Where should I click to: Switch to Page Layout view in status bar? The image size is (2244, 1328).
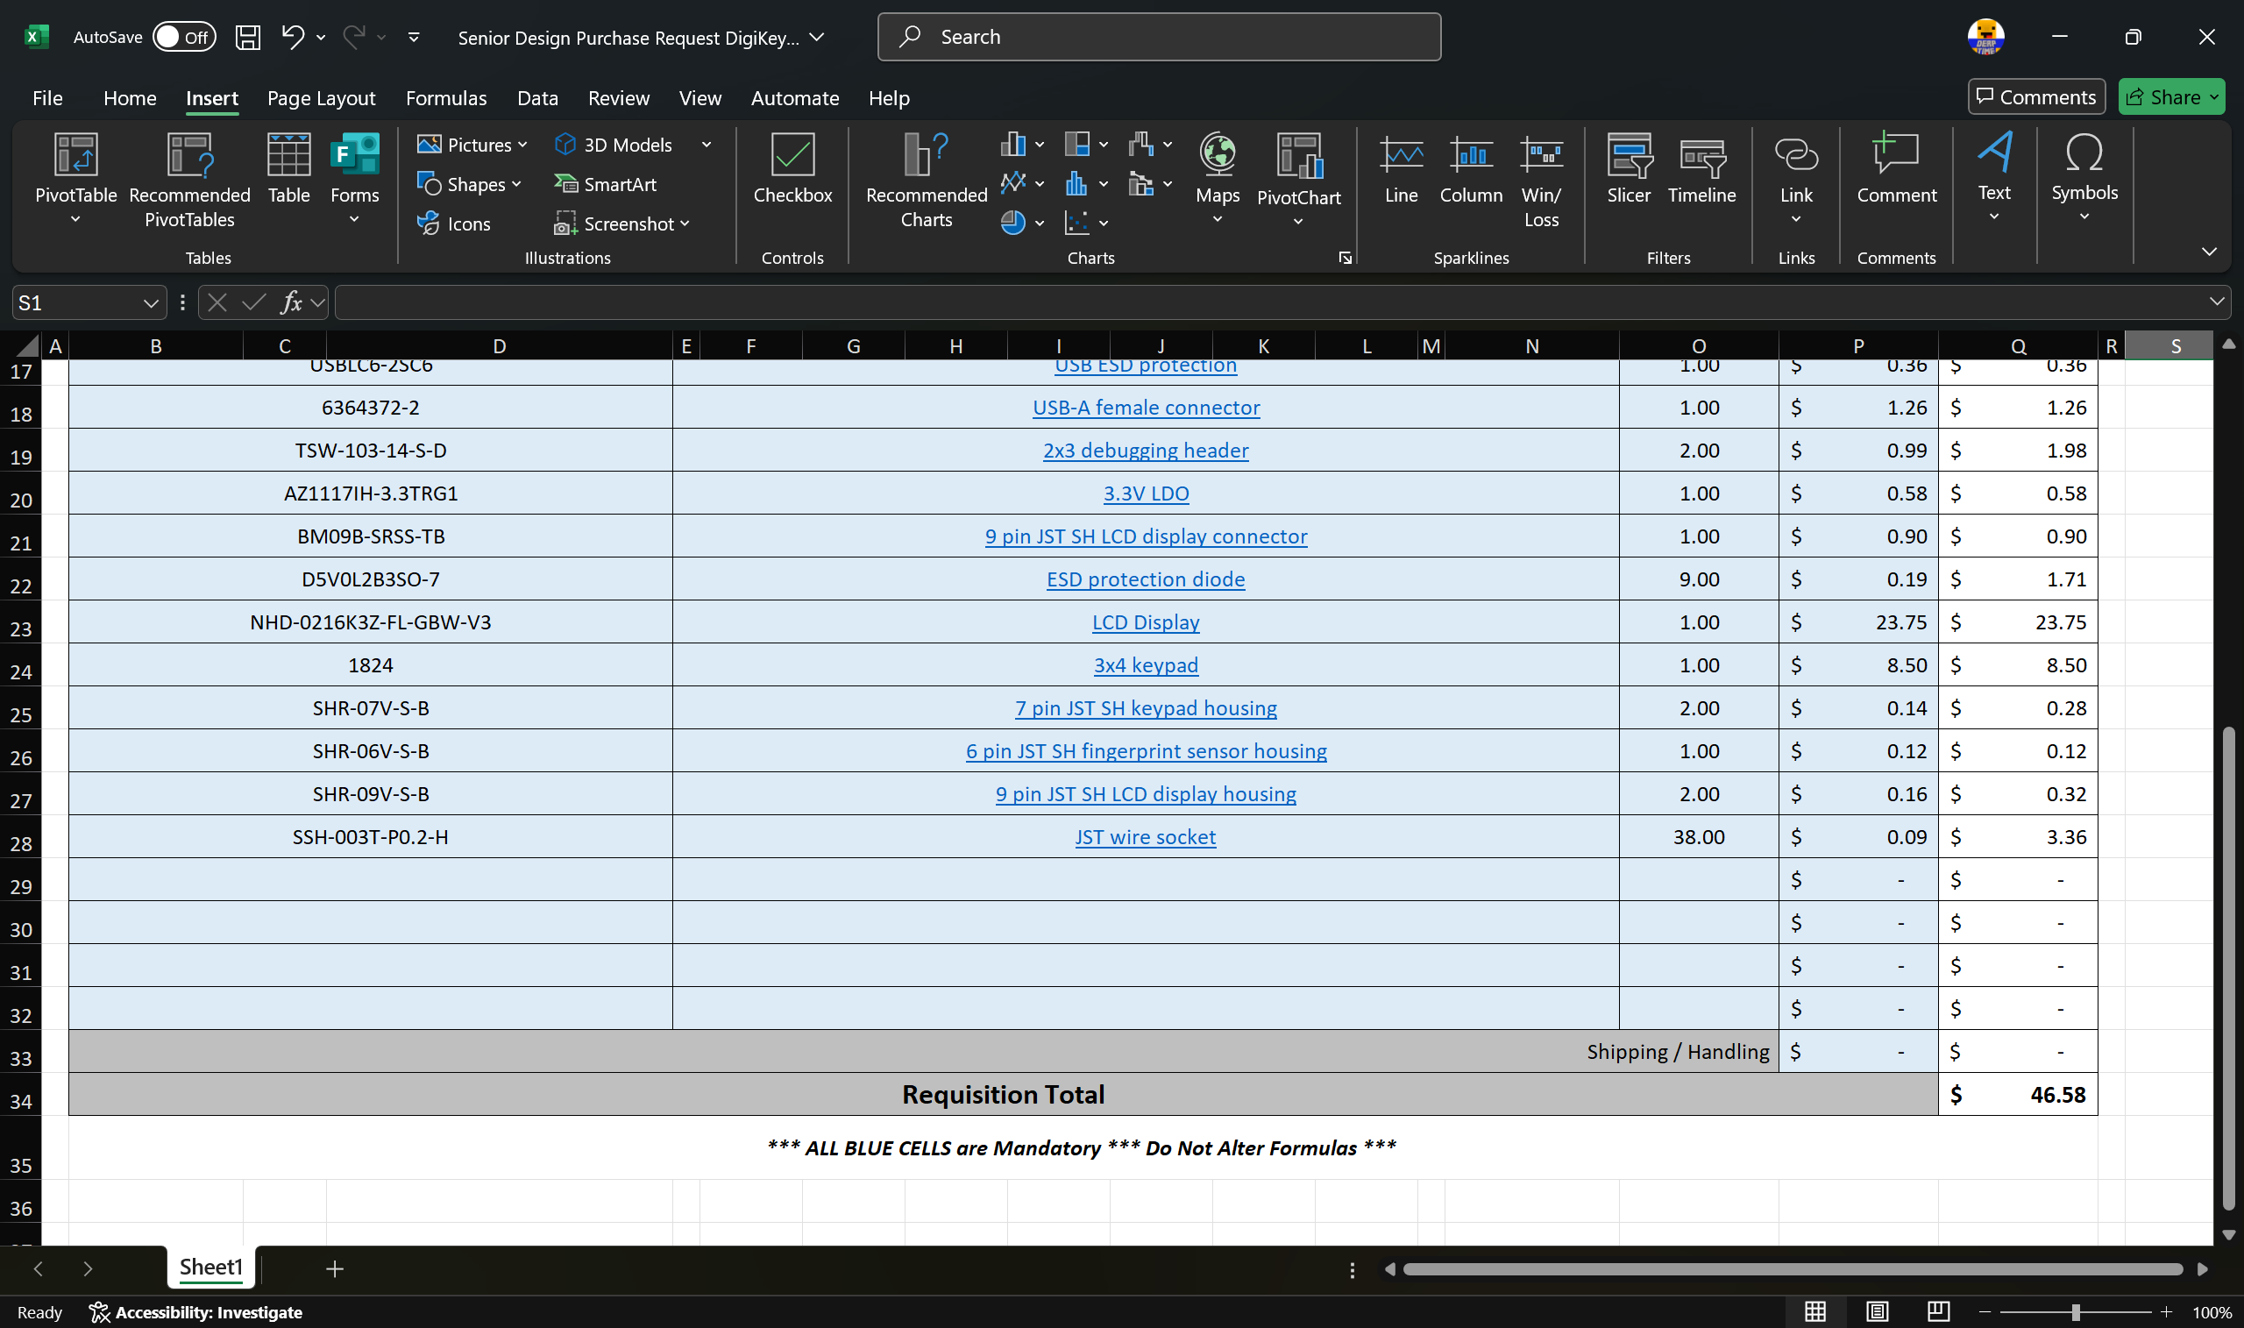(1876, 1312)
